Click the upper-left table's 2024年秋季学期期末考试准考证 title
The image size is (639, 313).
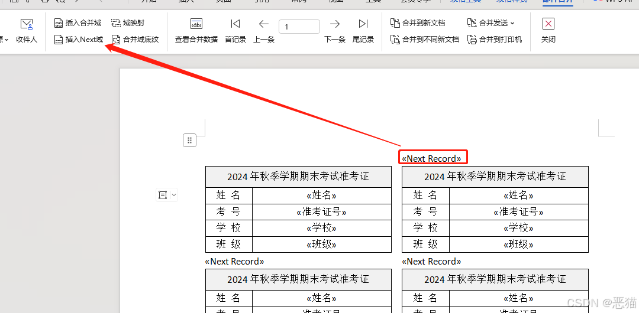[298, 177]
